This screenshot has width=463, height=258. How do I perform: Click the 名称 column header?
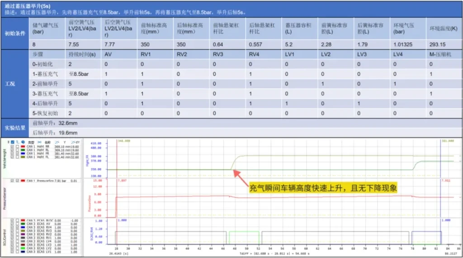click(47, 142)
